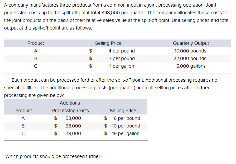Screen dimensions: 236x164
Task: Click the '19 per gallon' further-processing price
Action: point(126,133)
